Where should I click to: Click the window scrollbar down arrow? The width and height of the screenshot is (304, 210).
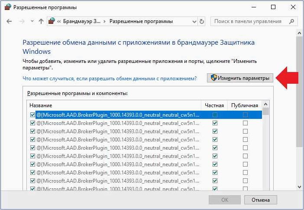(299, 187)
